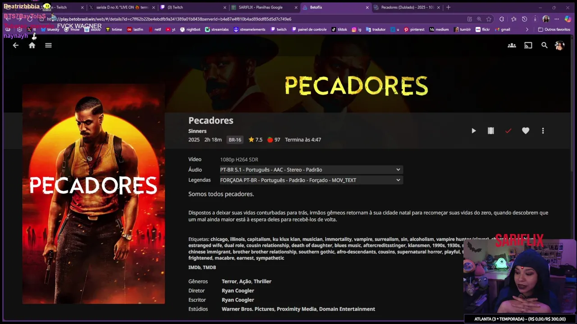Open search with the magnifier icon
Viewport: 577px width, 324px height.
coord(545,45)
